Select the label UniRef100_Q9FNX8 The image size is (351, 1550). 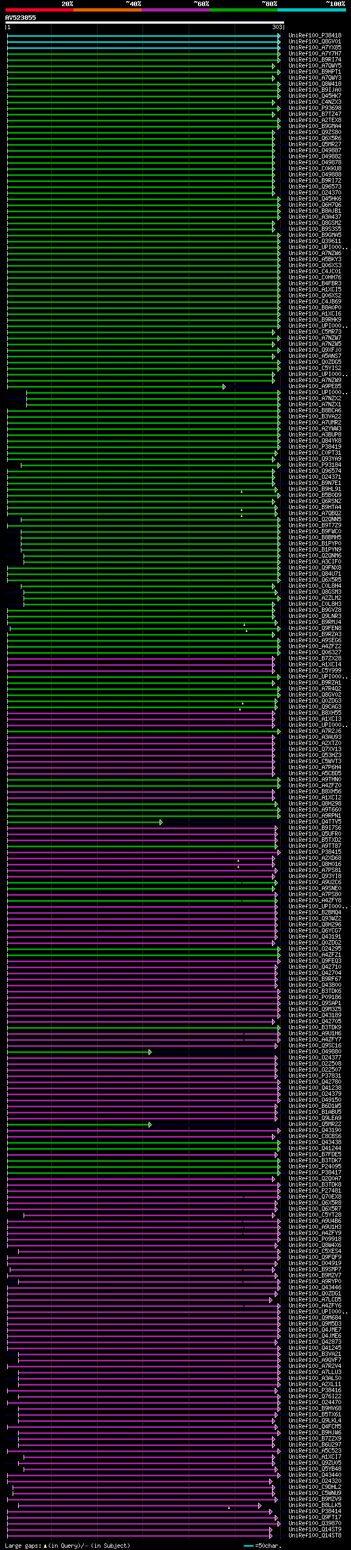[x=315, y=568]
